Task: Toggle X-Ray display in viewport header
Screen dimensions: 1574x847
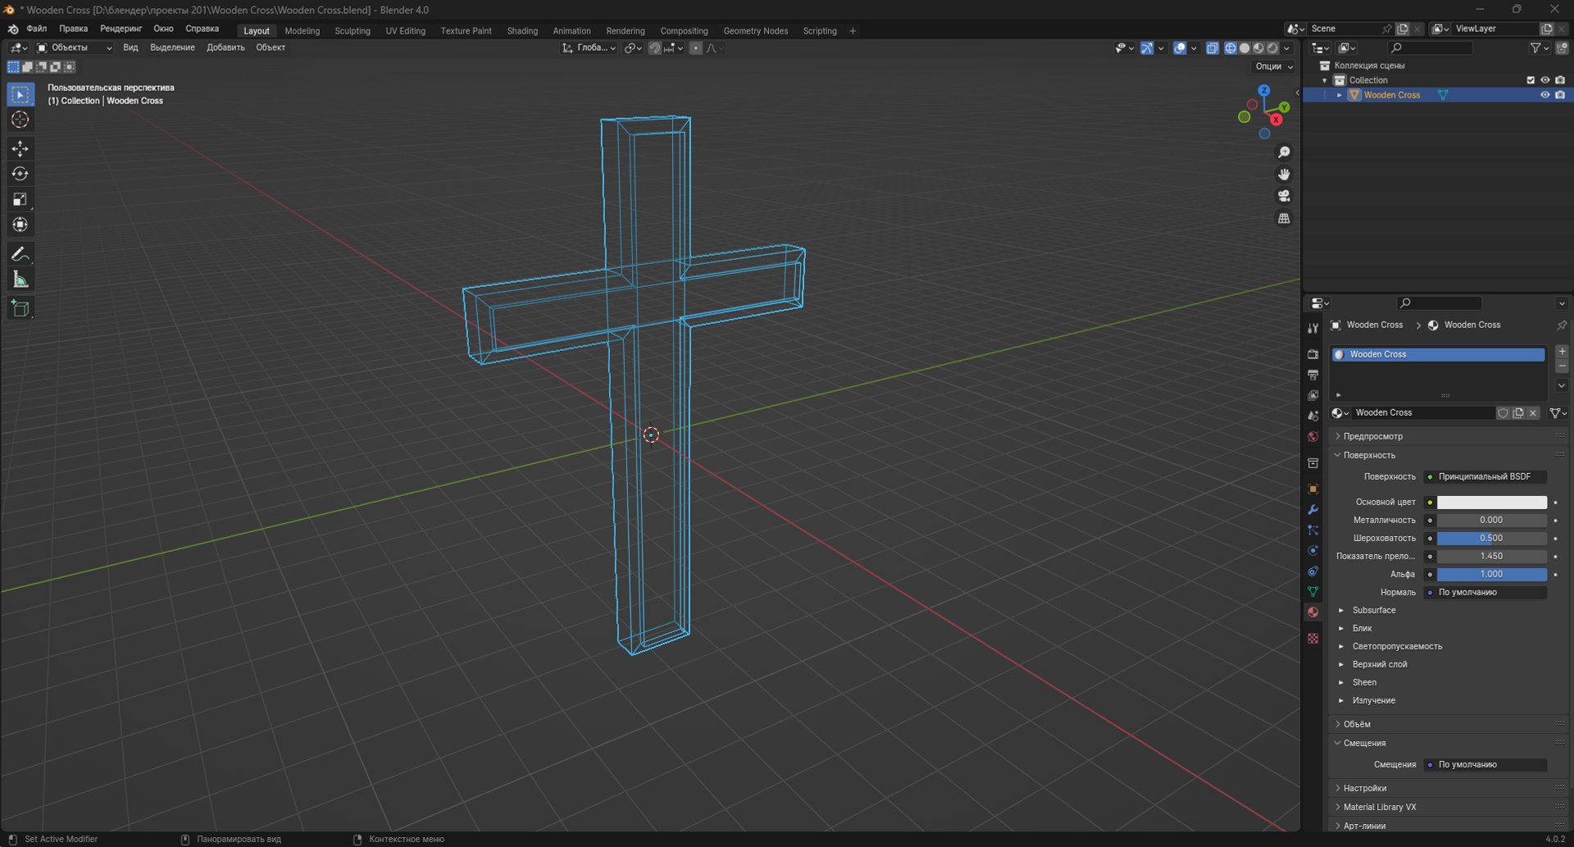Action: click(1212, 48)
